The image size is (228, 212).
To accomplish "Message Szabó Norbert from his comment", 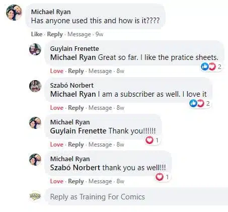I will pyautogui.click(x=100, y=108).
